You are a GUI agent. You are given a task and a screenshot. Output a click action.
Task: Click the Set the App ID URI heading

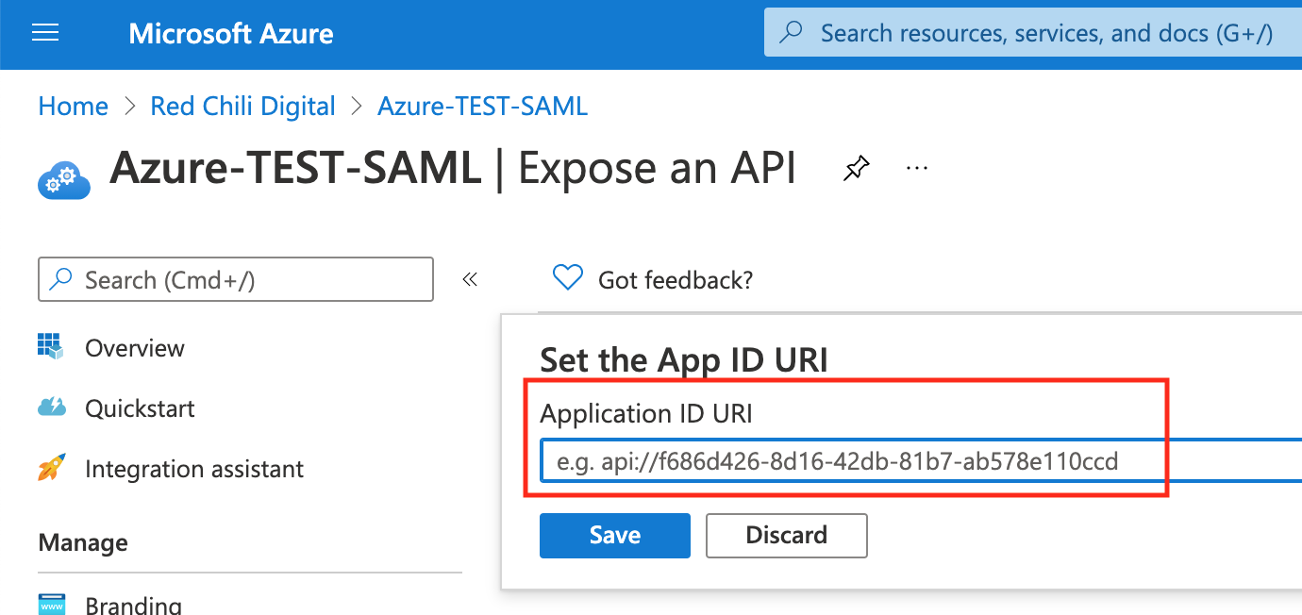(x=684, y=359)
